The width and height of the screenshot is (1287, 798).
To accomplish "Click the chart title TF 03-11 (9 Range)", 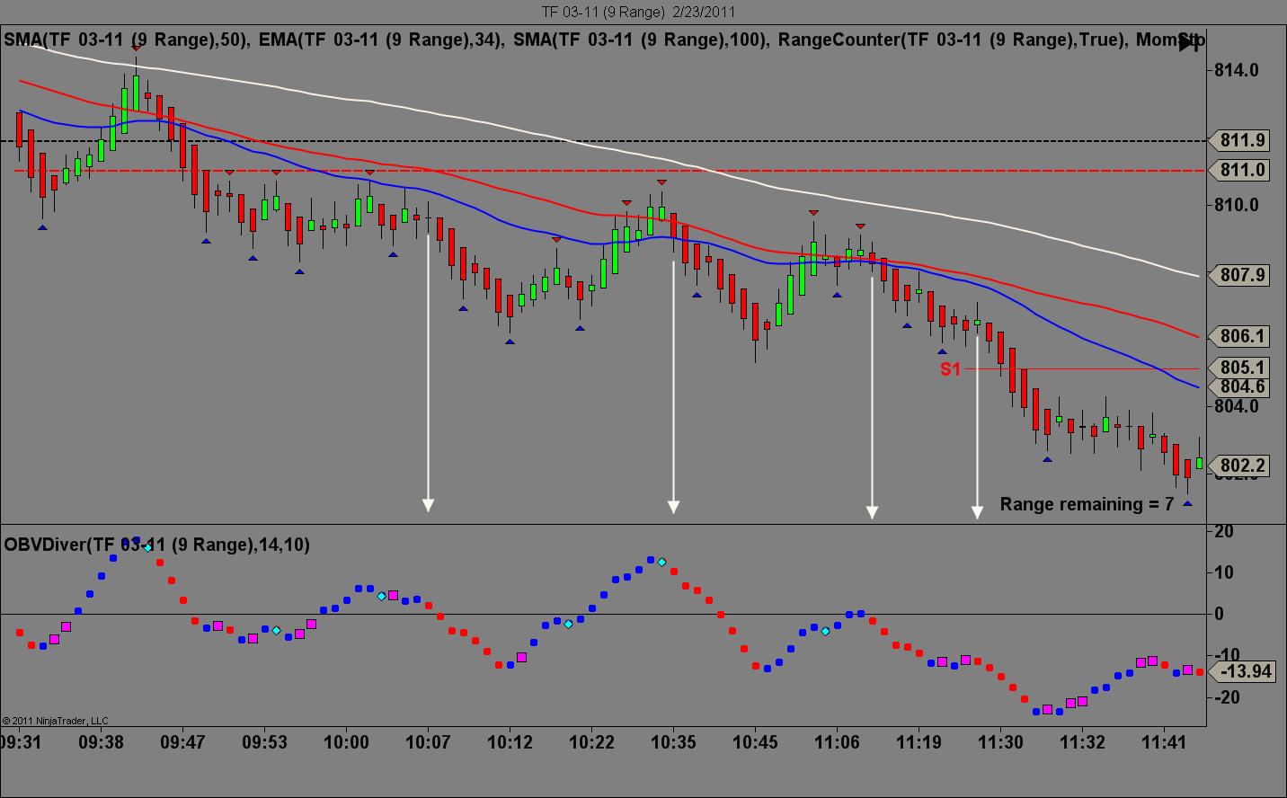I will (638, 12).
